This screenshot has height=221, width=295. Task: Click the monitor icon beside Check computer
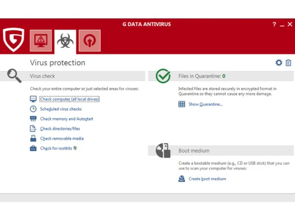(33, 99)
